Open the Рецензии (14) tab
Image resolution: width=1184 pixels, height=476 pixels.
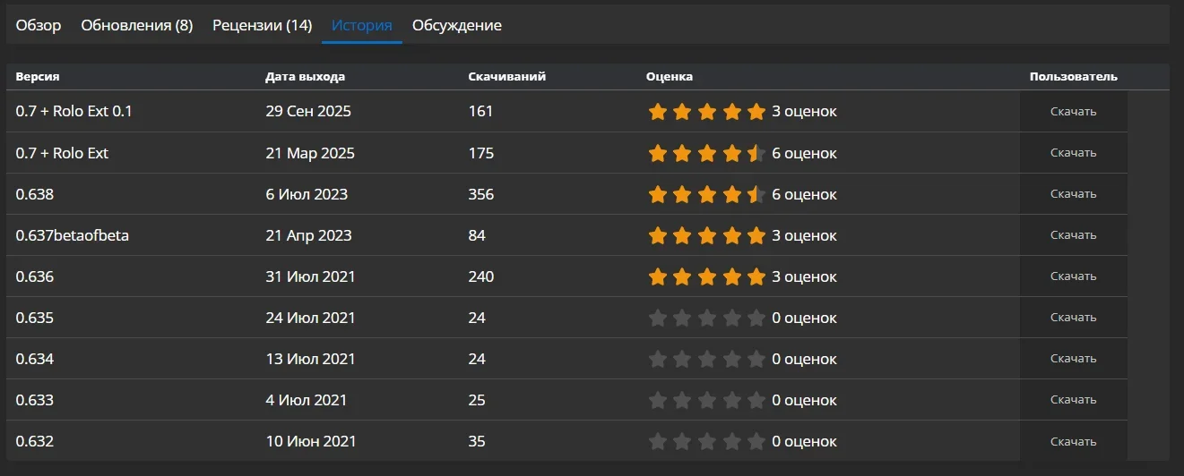tap(262, 25)
